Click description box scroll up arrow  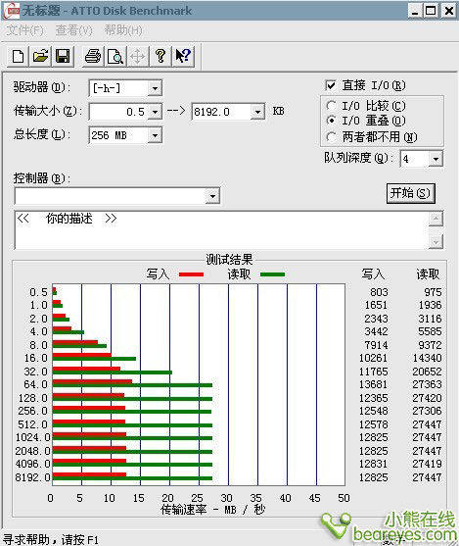[436, 219]
